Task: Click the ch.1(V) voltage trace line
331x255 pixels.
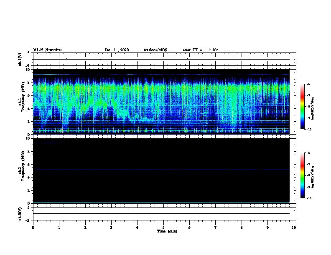Action: tap(161, 59)
